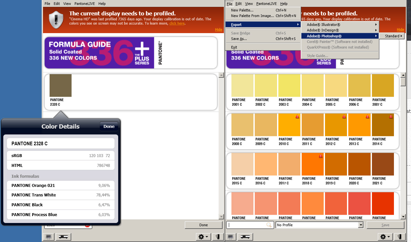Select Adobe Photoshop export option
This screenshot has width=411, height=242.
tap(340, 36)
